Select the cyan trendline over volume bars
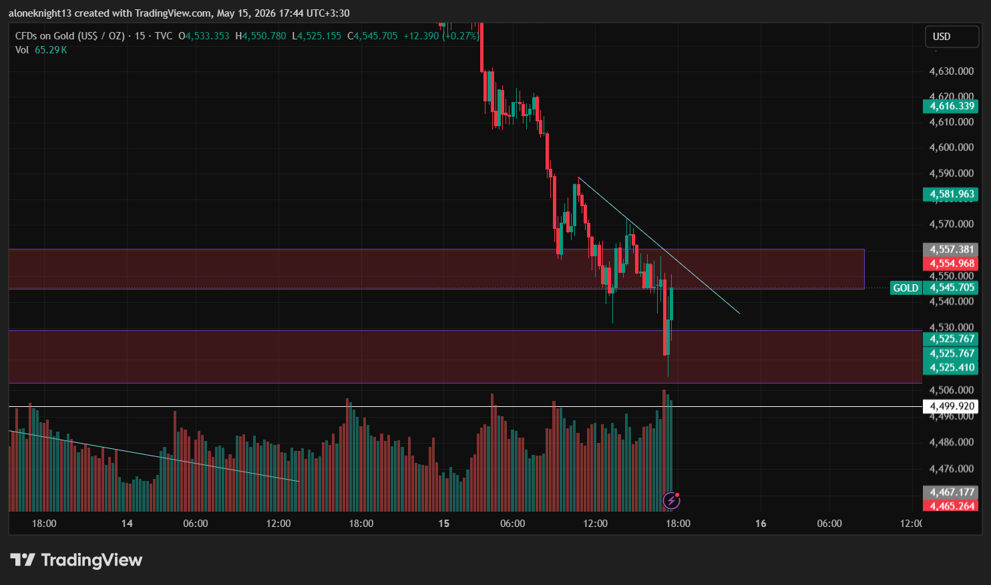This screenshot has height=585, width=991. click(154, 456)
